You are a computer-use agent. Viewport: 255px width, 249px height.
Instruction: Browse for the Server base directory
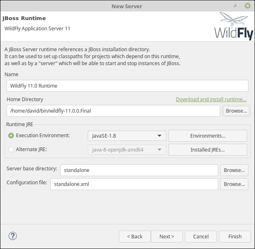click(234, 170)
